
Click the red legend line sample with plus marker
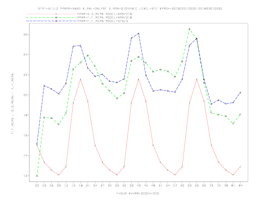click(x=51, y=14)
